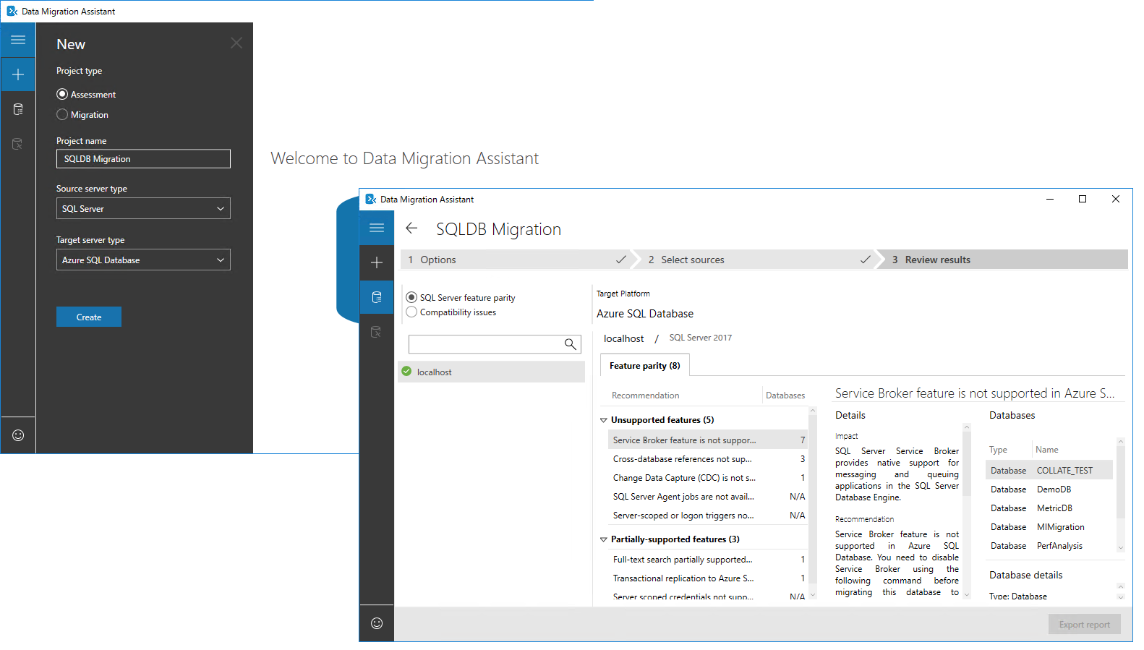Click the Project name text field
This screenshot has width=1144, height=650.
pos(143,159)
